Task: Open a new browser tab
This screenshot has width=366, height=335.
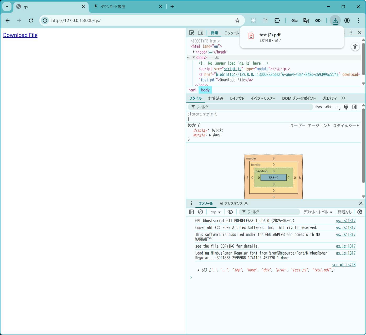Action: click(x=172, y=7)
